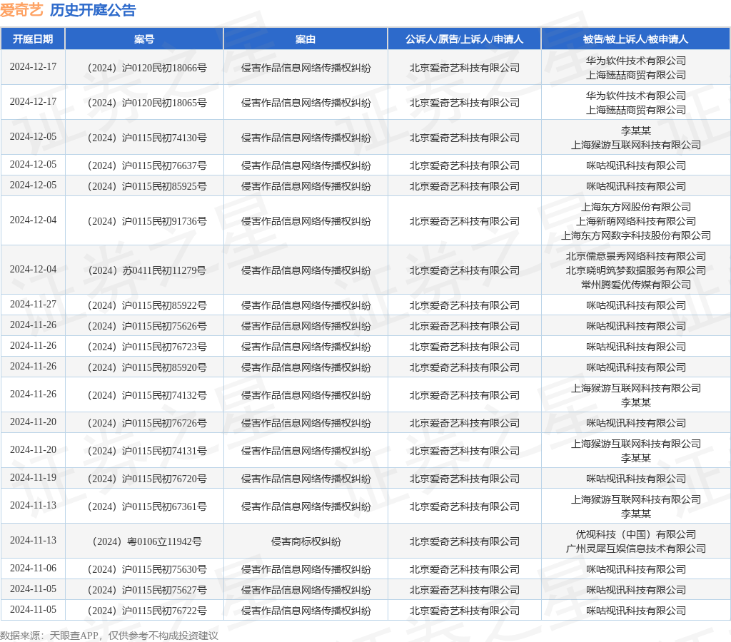Select case number '(2024)沪0115民初74130号'
Viewport: 731px width, 642px height.
tap(147, 138)
